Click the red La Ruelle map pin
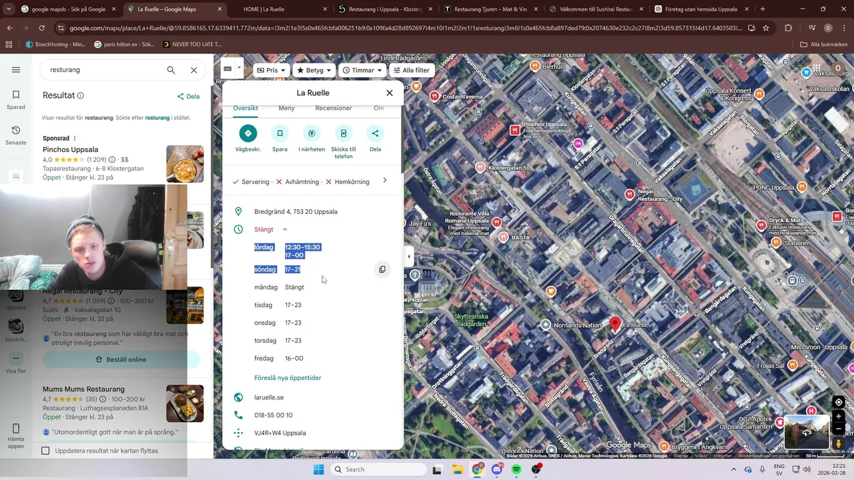Screen dimensions: 854x480 615,325
